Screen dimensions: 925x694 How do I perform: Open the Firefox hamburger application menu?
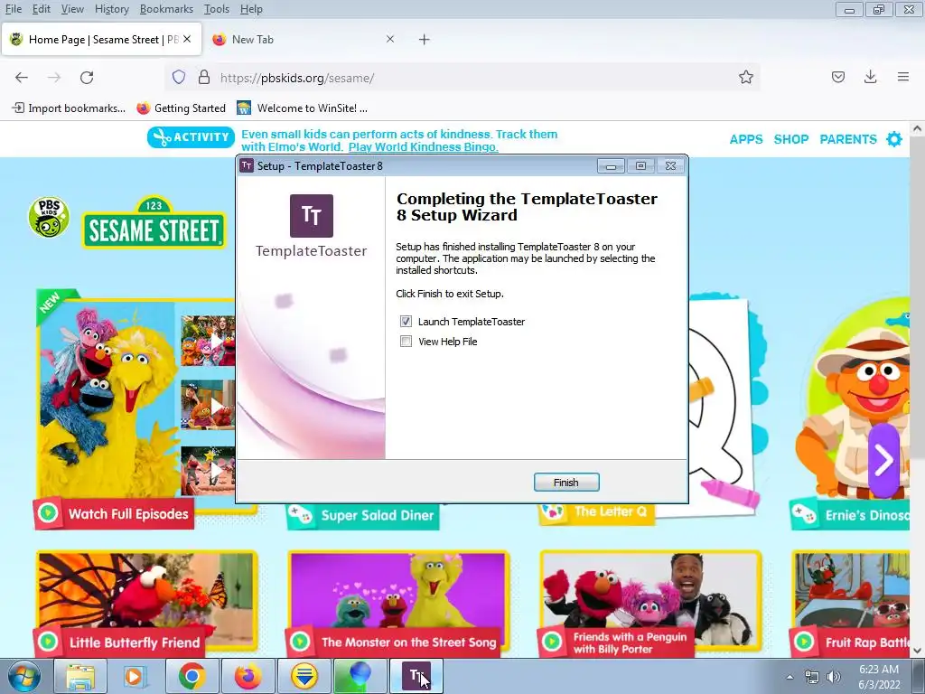[x=903, y=78]
